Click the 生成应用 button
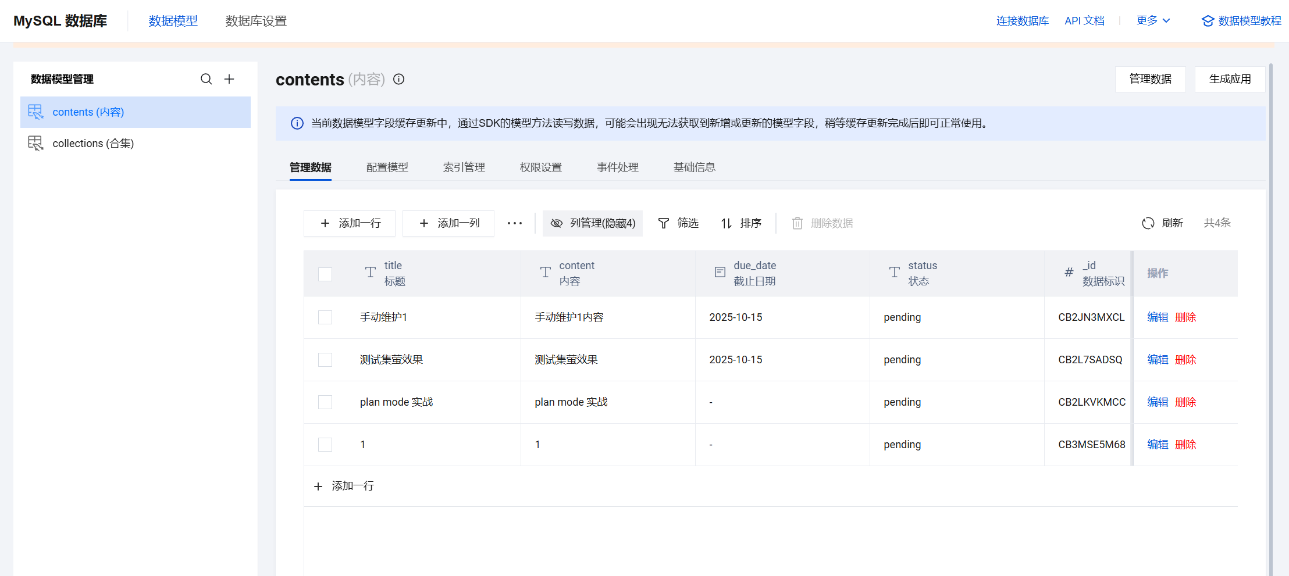This screenshot has height=576, width=1289. [1230, 79]
